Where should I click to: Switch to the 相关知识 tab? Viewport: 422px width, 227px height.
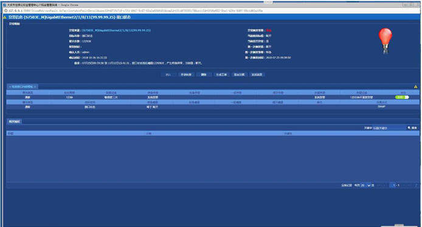pos(14,121)
